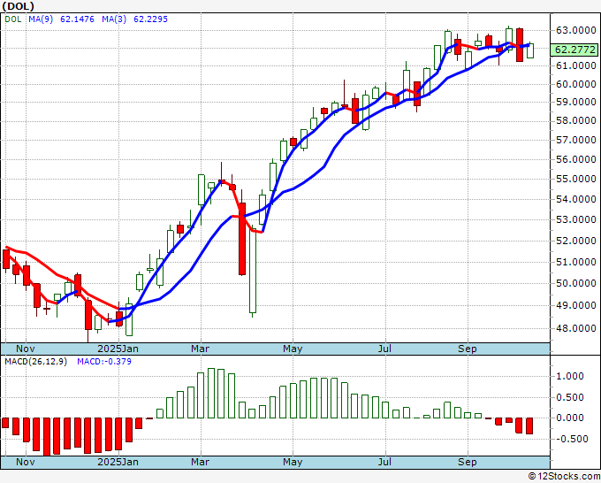
Task: Click the 48.0000 price axis label
Action: [575, 328]
